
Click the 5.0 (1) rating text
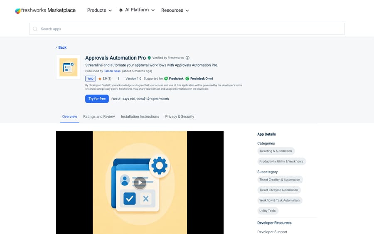(107, 79)
